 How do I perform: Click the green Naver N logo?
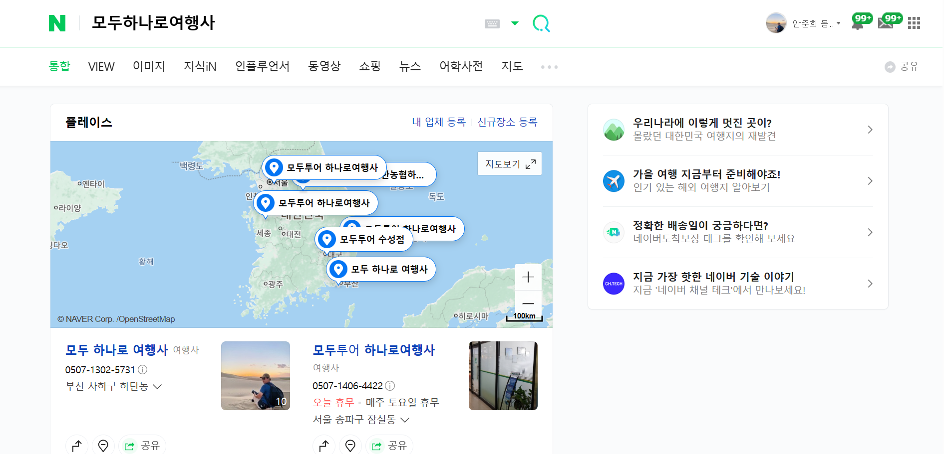tap(57, 23)
